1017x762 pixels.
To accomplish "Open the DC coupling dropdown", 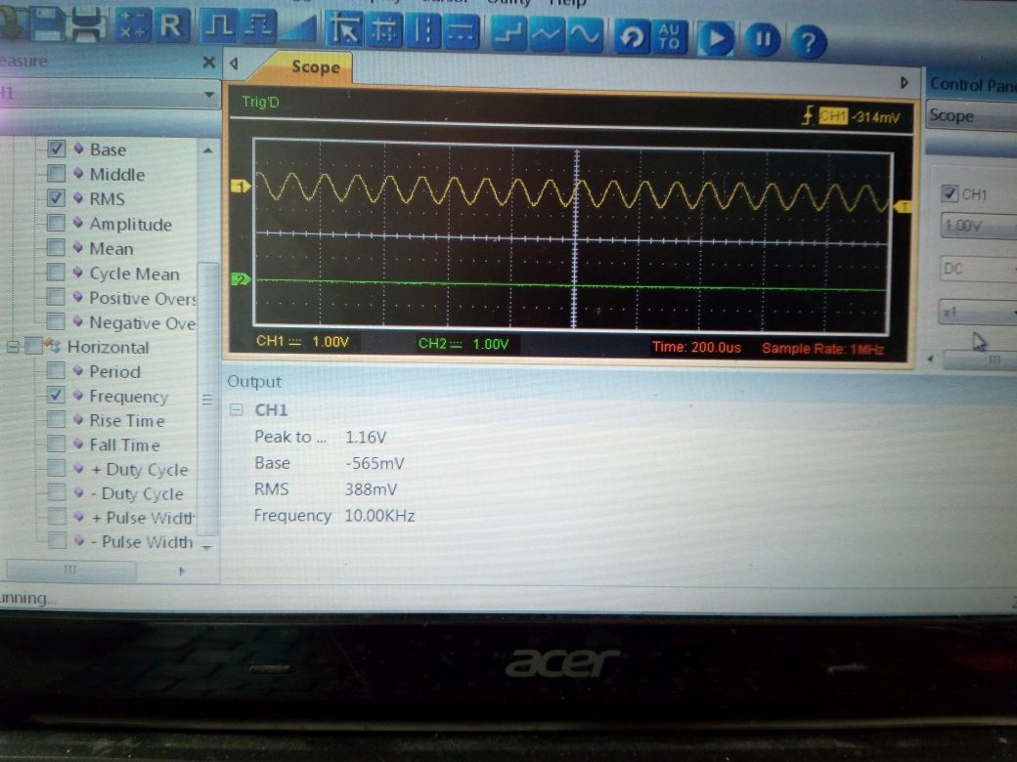I will (978, 269).
